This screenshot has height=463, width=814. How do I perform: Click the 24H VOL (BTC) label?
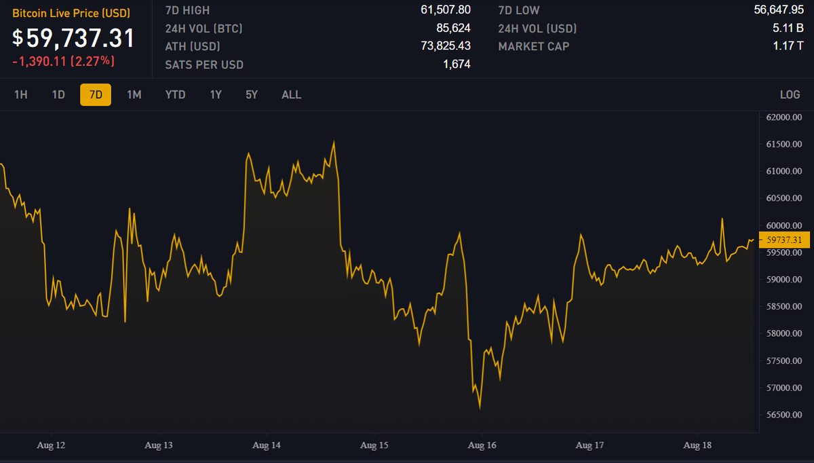pos(203,29)
